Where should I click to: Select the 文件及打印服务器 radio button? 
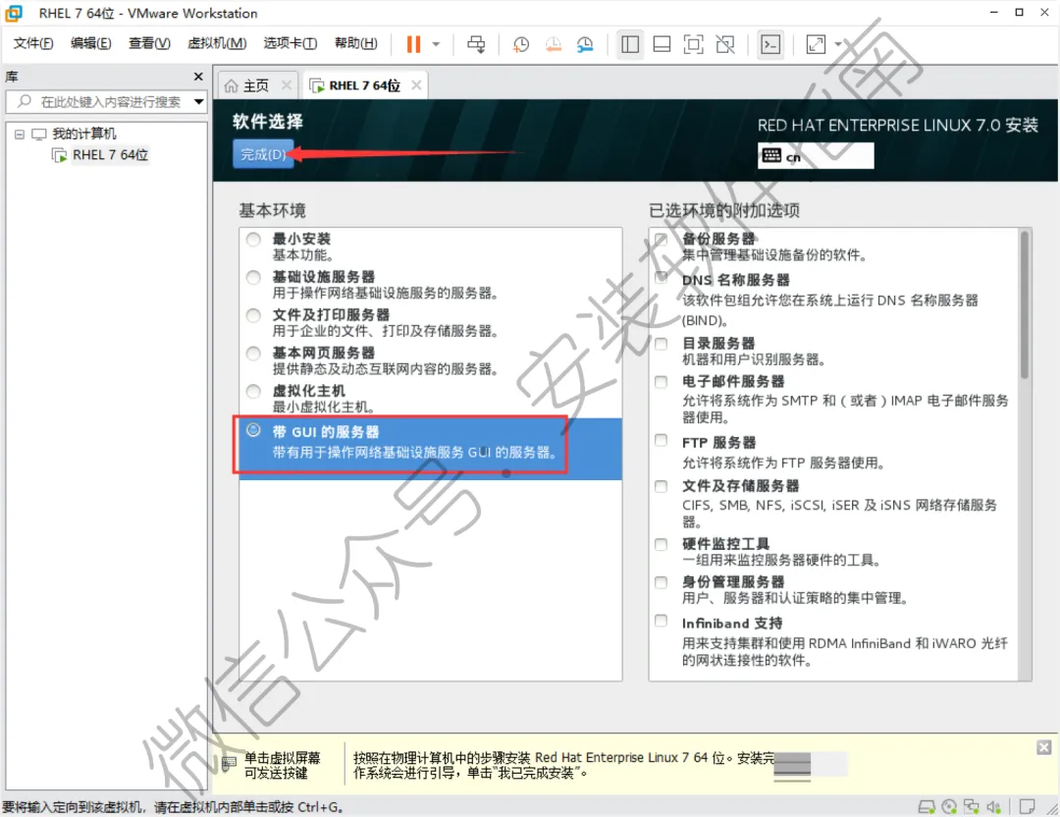pos(253,315)
